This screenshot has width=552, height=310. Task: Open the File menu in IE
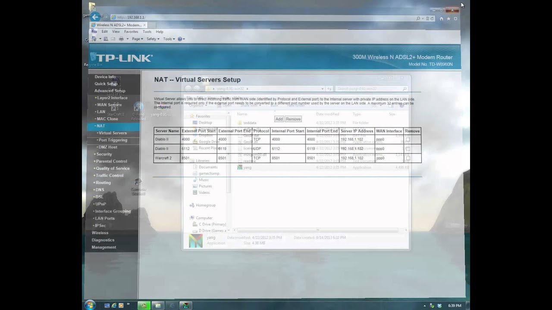[x=94, y=31]
